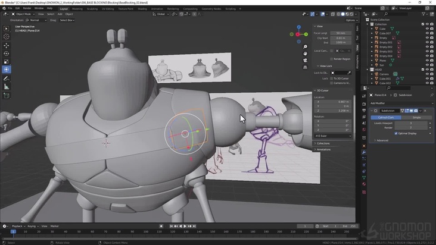
Task: Hide the Sun object in viewport
Action: (x=427, y=65)
